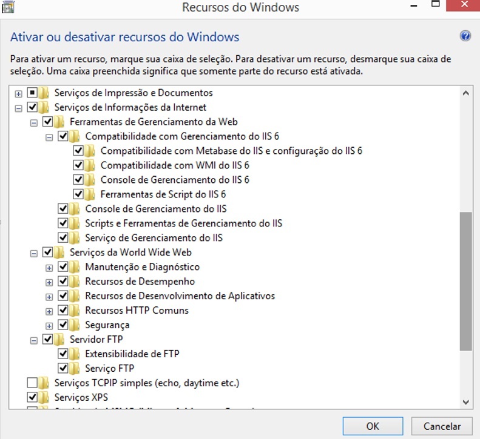
Task: Click folder icon next to Serviço FTP
Action: (74, 369)
